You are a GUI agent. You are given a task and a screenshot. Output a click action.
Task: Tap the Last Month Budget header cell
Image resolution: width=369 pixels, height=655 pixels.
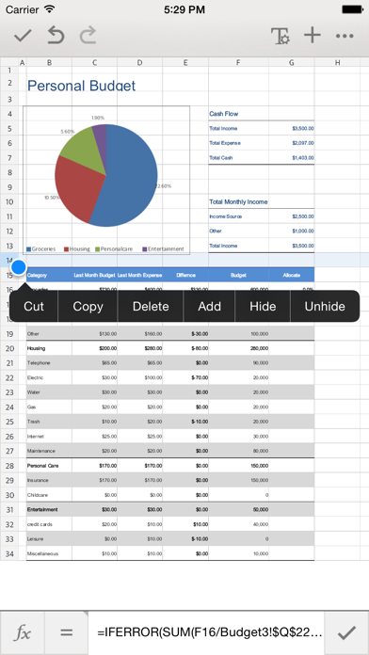pos(94,276)
